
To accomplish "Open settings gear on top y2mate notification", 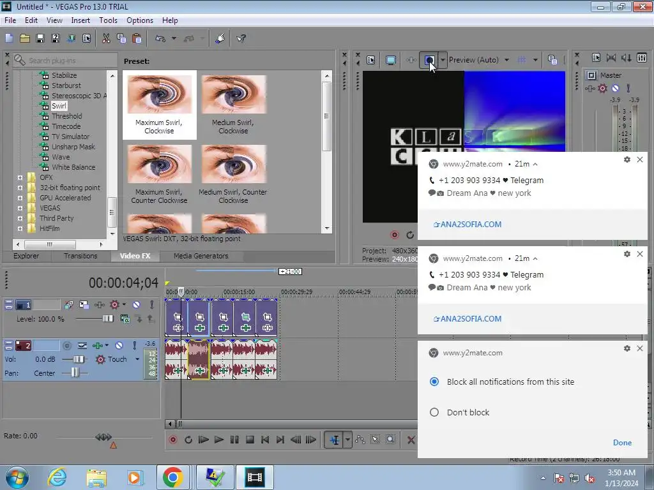I will pyautogui.click(x=627, y=160).
